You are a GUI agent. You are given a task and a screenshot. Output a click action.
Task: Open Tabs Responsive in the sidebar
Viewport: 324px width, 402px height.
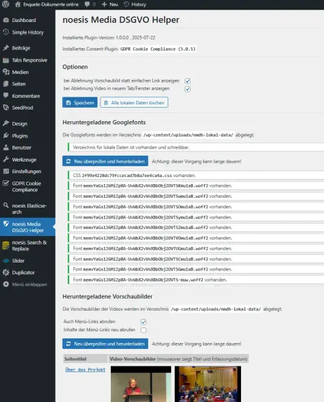tap(29, 60)
